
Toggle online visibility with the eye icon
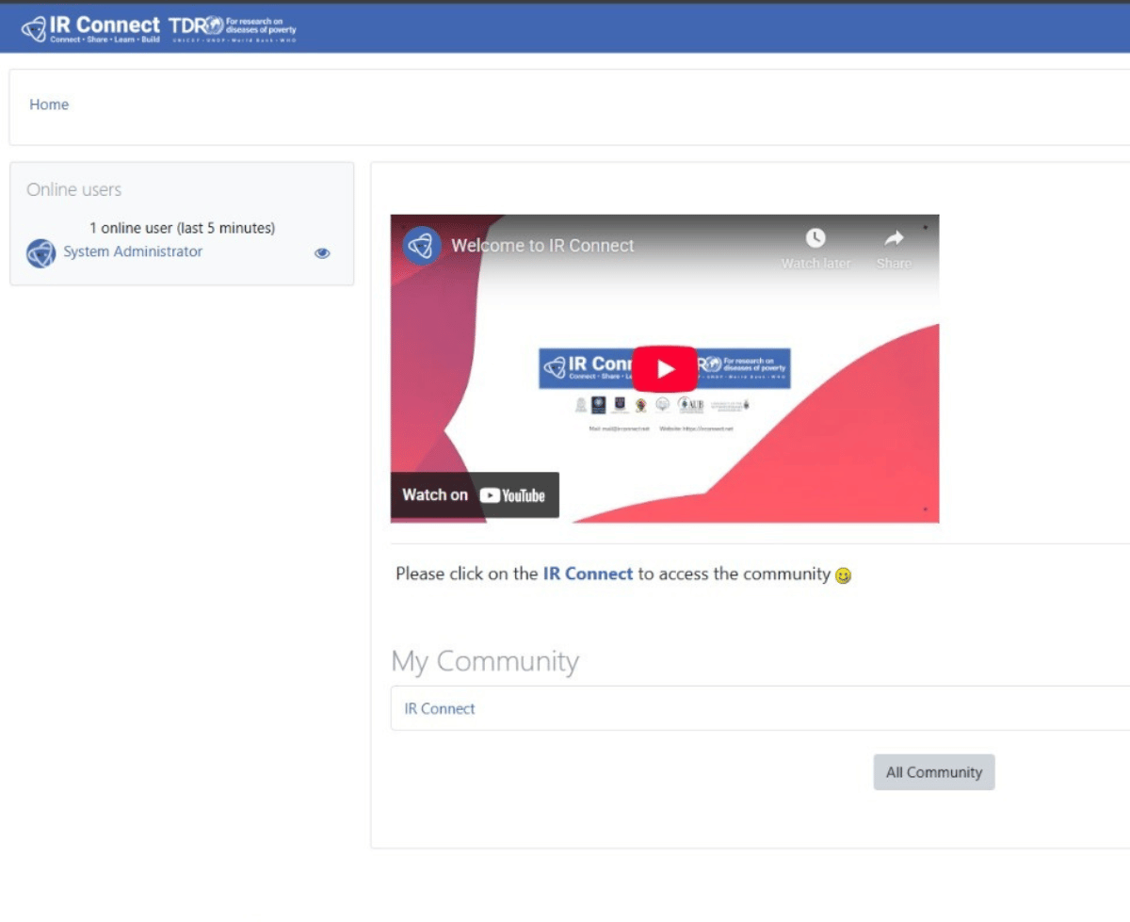click(x=322, y=252)
